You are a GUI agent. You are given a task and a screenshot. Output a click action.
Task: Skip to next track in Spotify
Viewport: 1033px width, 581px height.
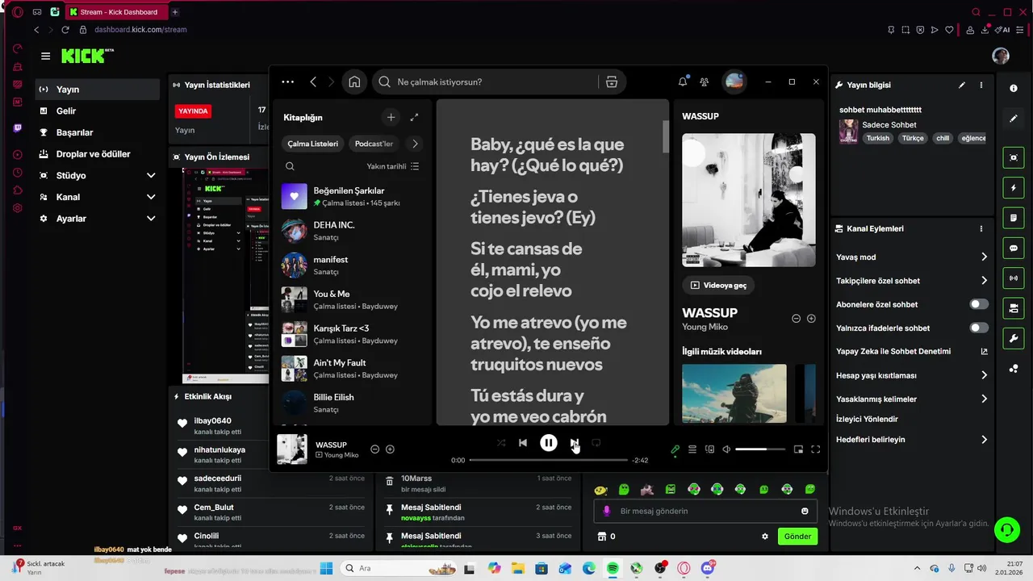coord(574,442)
